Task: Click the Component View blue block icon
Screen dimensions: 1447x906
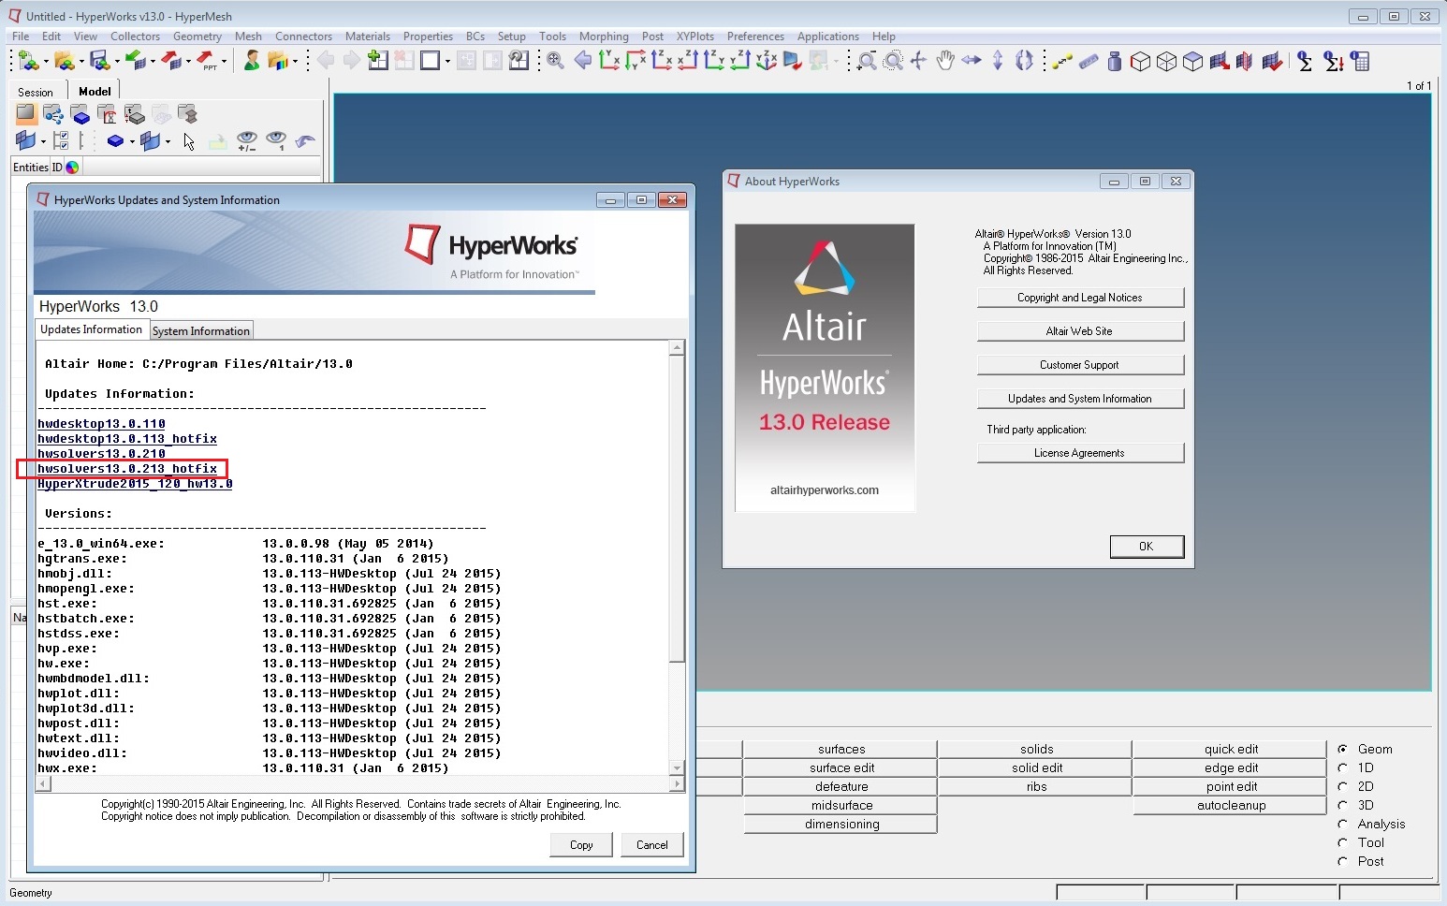Action: tap(80, 115)
